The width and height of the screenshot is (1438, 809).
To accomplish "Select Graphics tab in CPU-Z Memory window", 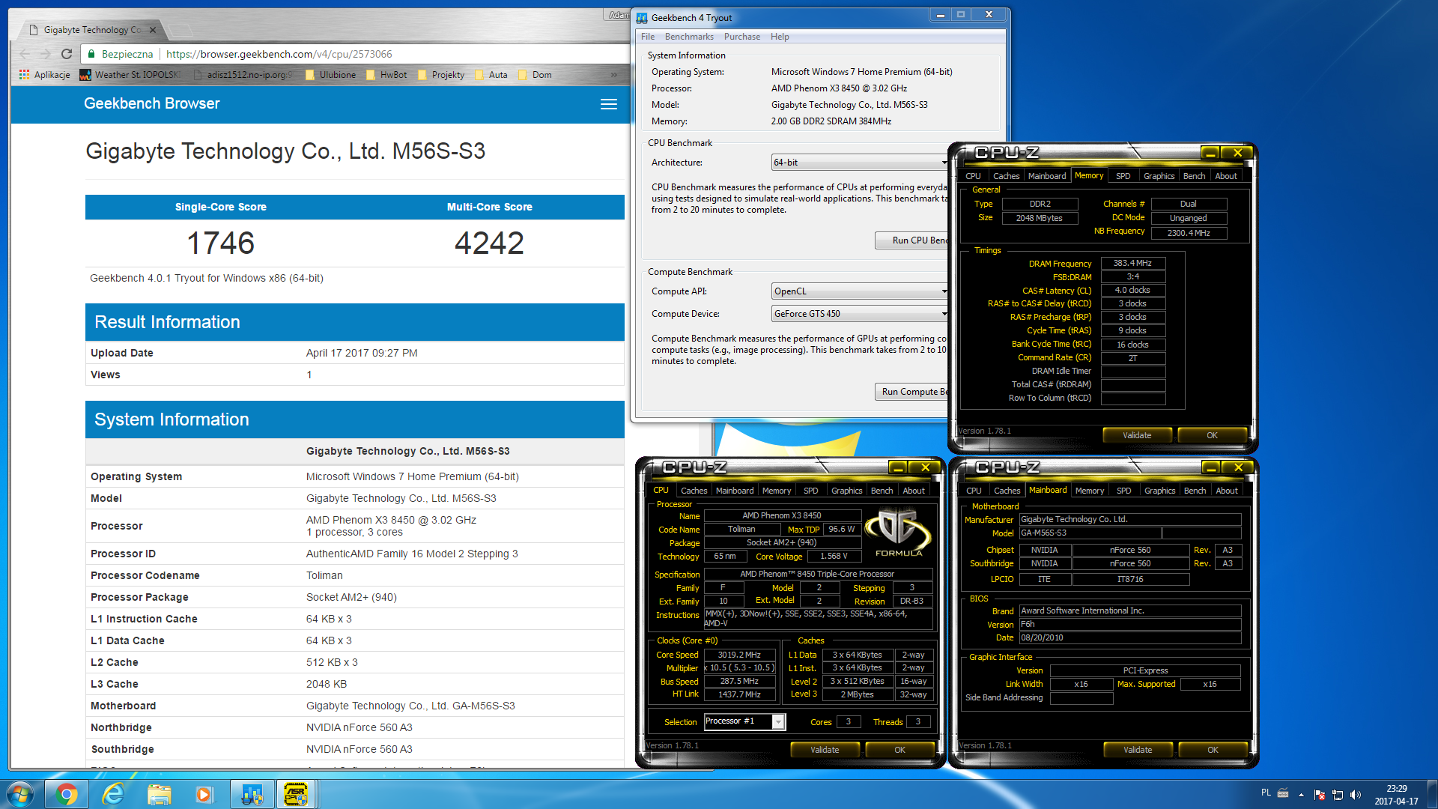I will 1159,176.
